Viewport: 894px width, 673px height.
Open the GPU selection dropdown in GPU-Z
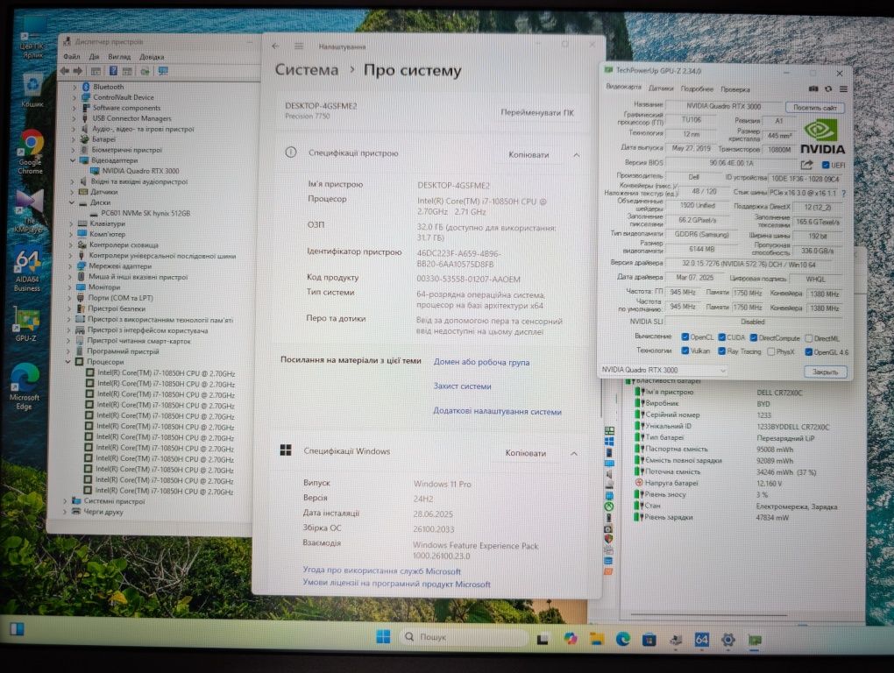(x=663, y=370)
